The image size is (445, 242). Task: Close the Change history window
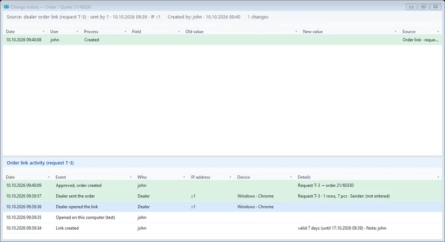[436, 7]
